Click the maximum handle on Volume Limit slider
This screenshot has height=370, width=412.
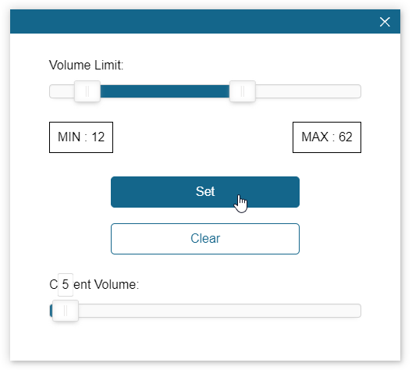pos(242,91)
